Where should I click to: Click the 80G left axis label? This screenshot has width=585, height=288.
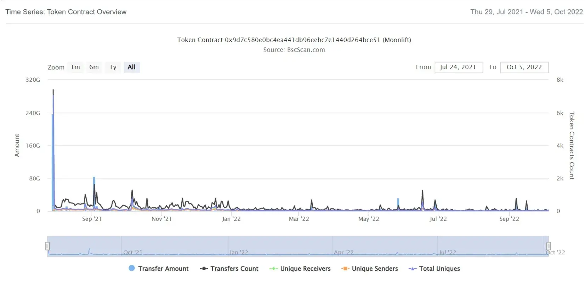(35, 179)
